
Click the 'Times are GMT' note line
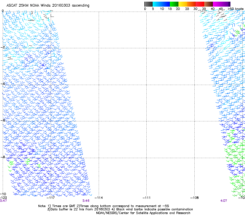[x=104, y=206]
